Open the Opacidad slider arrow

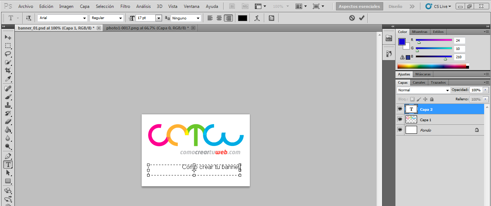[486, 90]
